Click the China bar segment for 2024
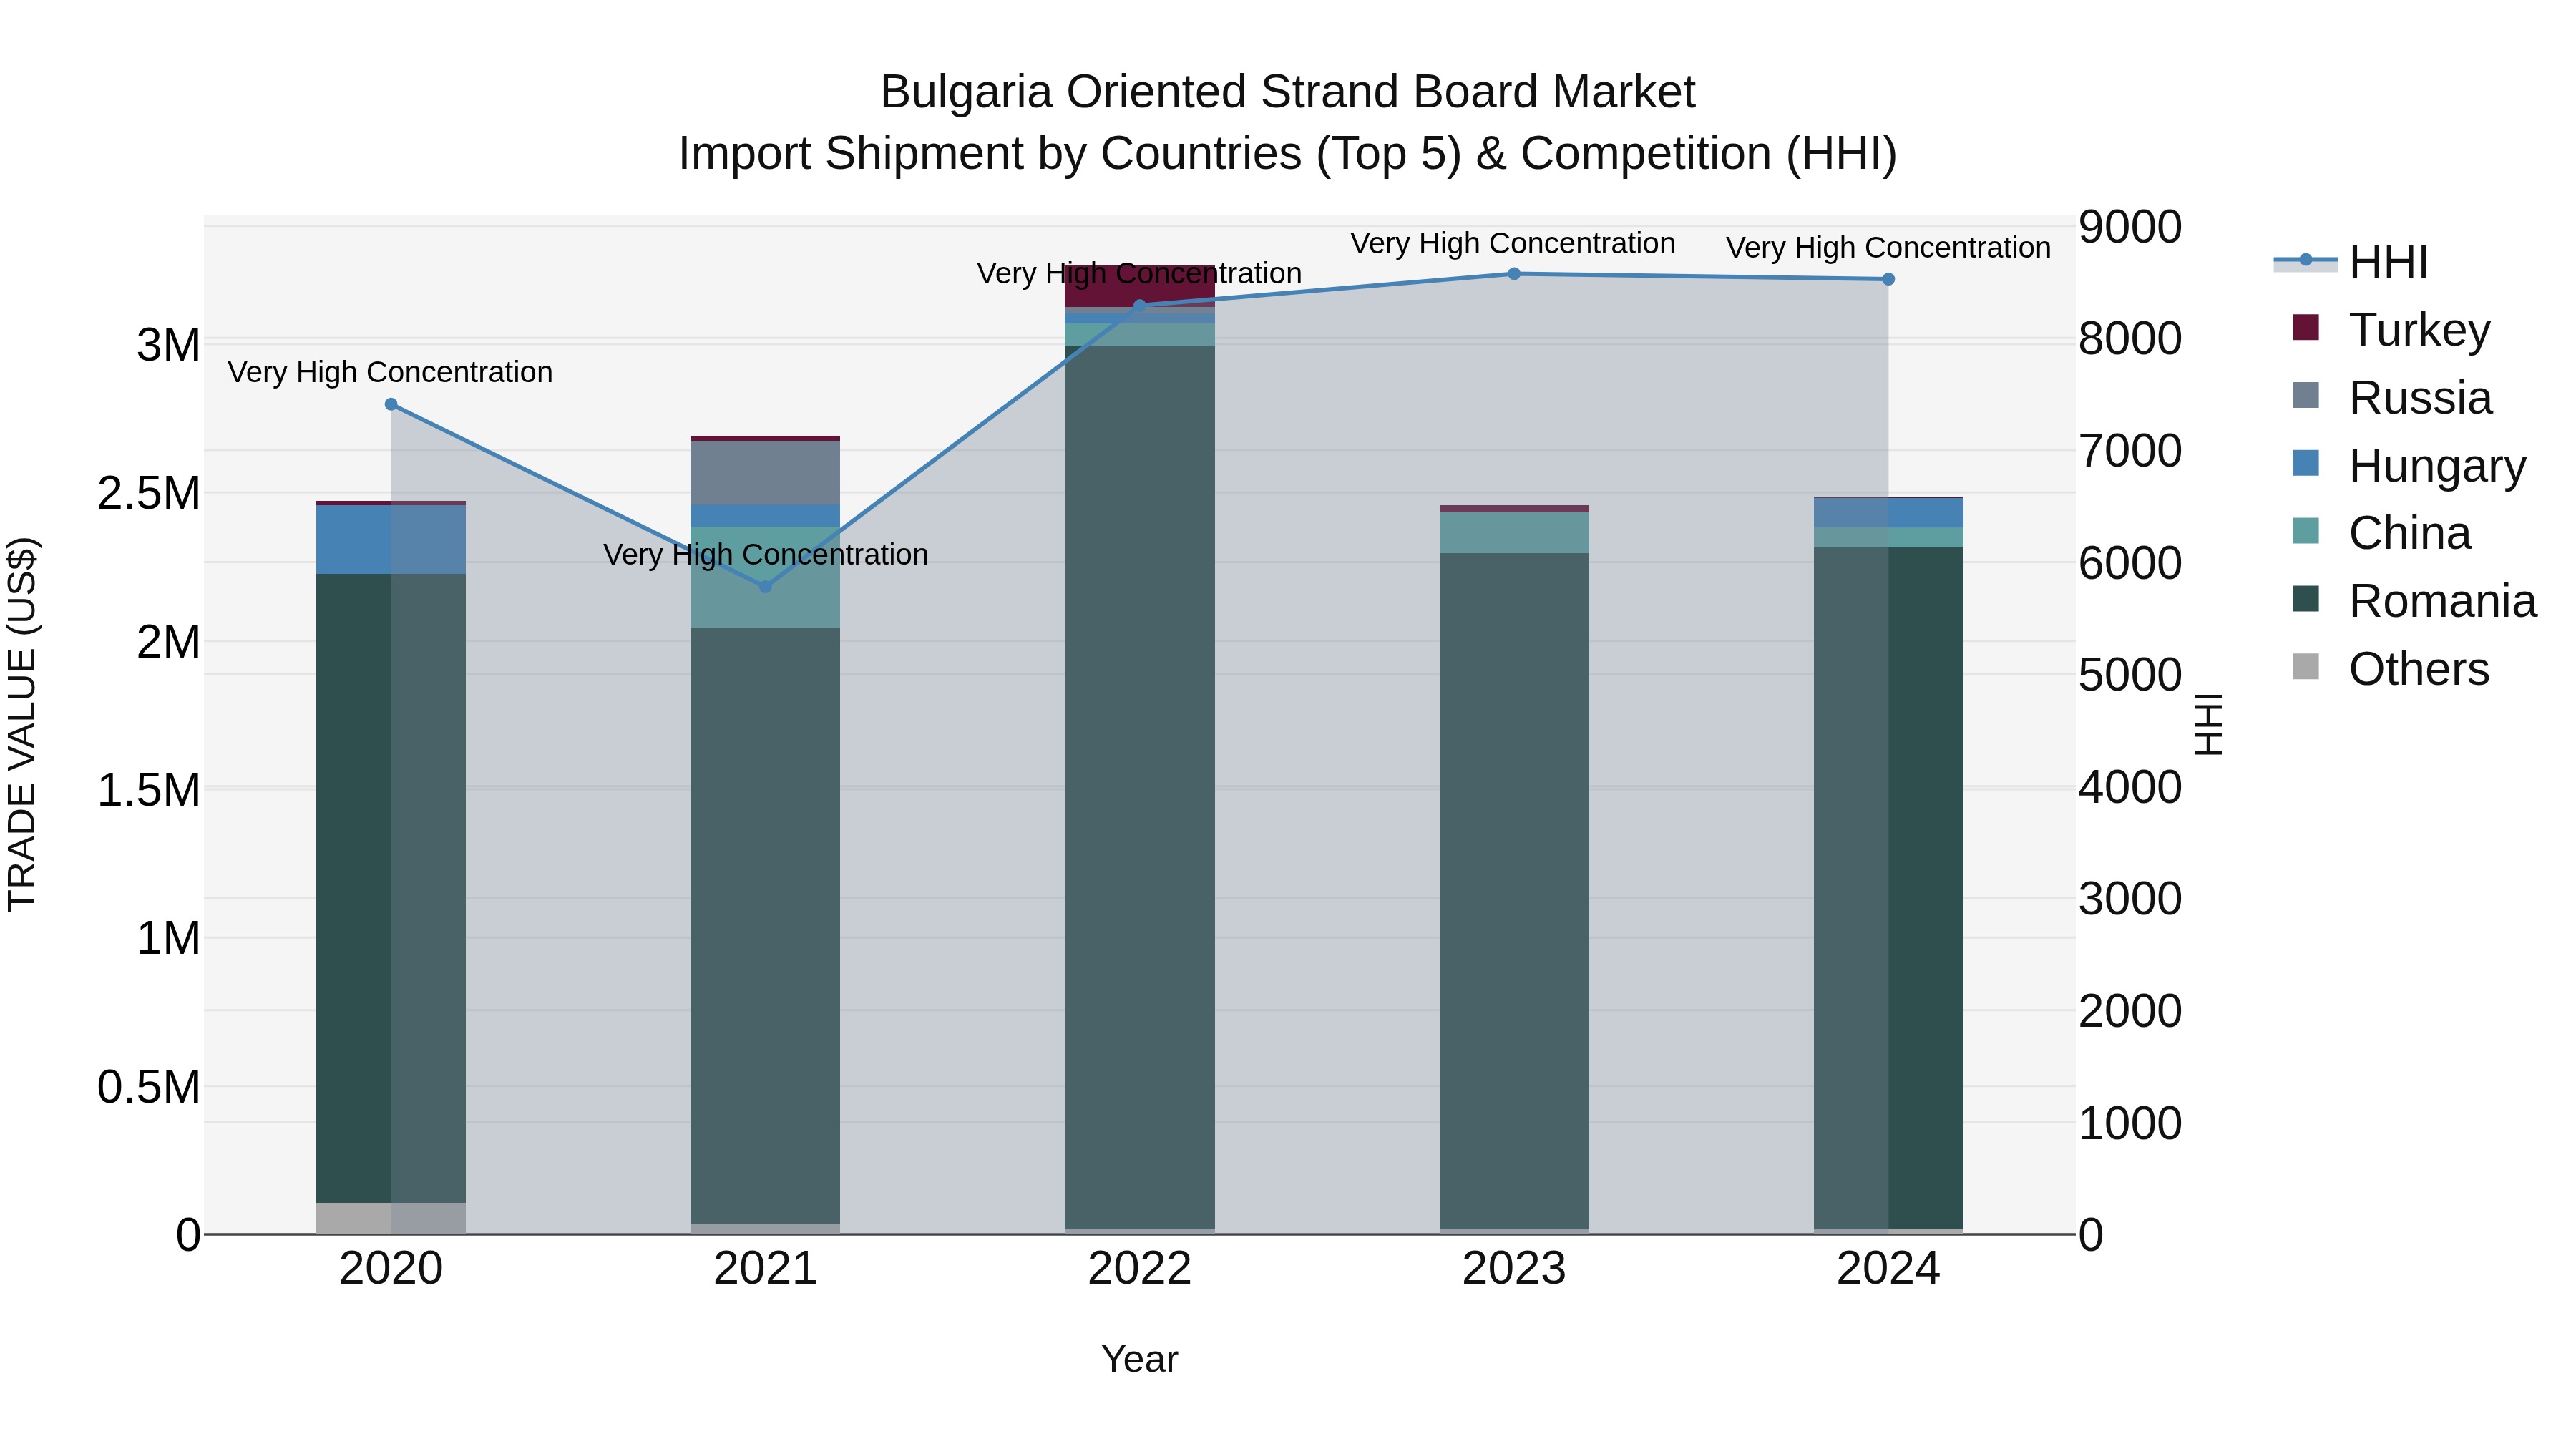2576x1449 pixels. (1888, 538)
